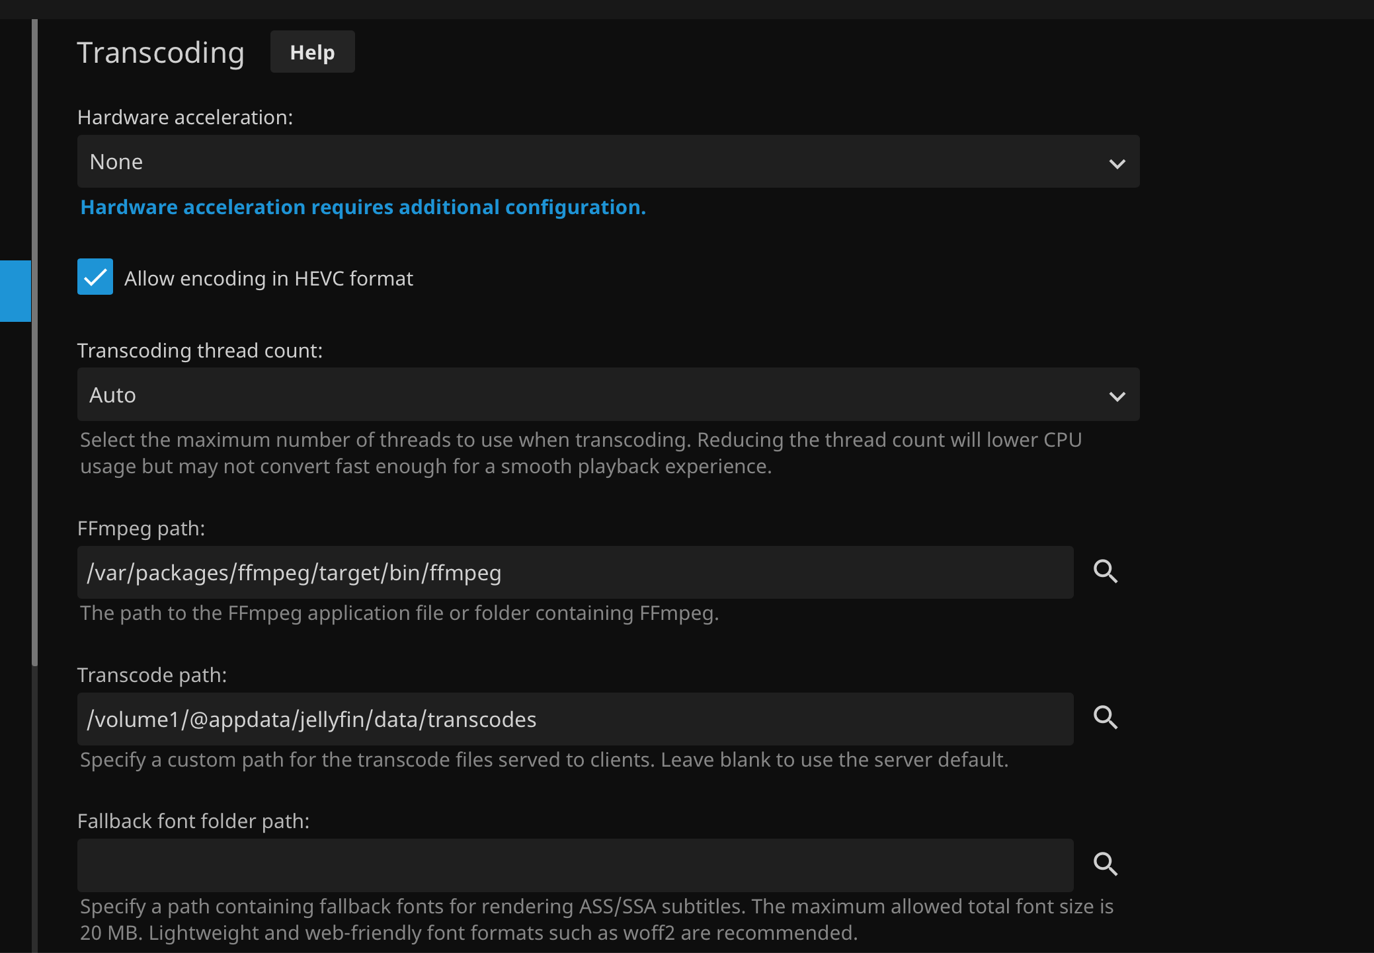This screenshot has width=1374, height=953.
Task: Open folder browser for fallback font path
Action: (1106, 864)
